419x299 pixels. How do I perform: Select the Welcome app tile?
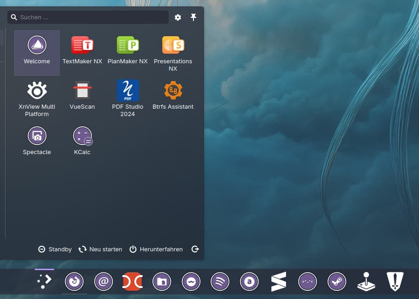[x=37, y=53]
